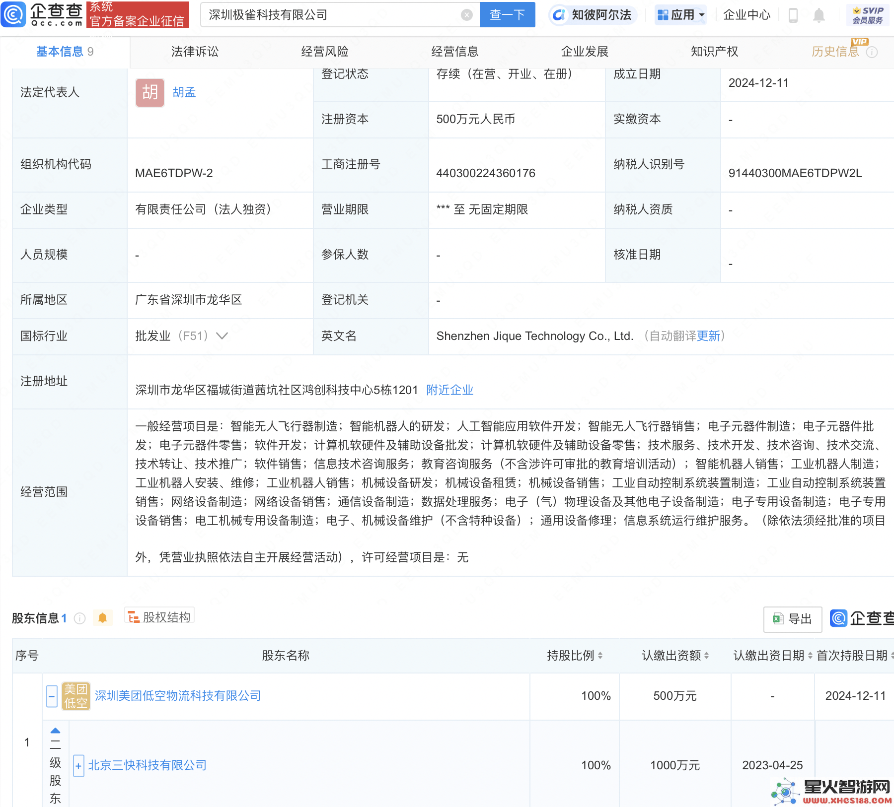The image size is (894, 807).
Task: Click the English name Shenzhen Jique Technology
Action: (534, 336)
